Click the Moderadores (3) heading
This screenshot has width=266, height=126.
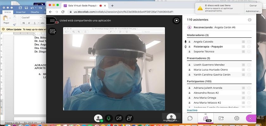coord(198,35)
